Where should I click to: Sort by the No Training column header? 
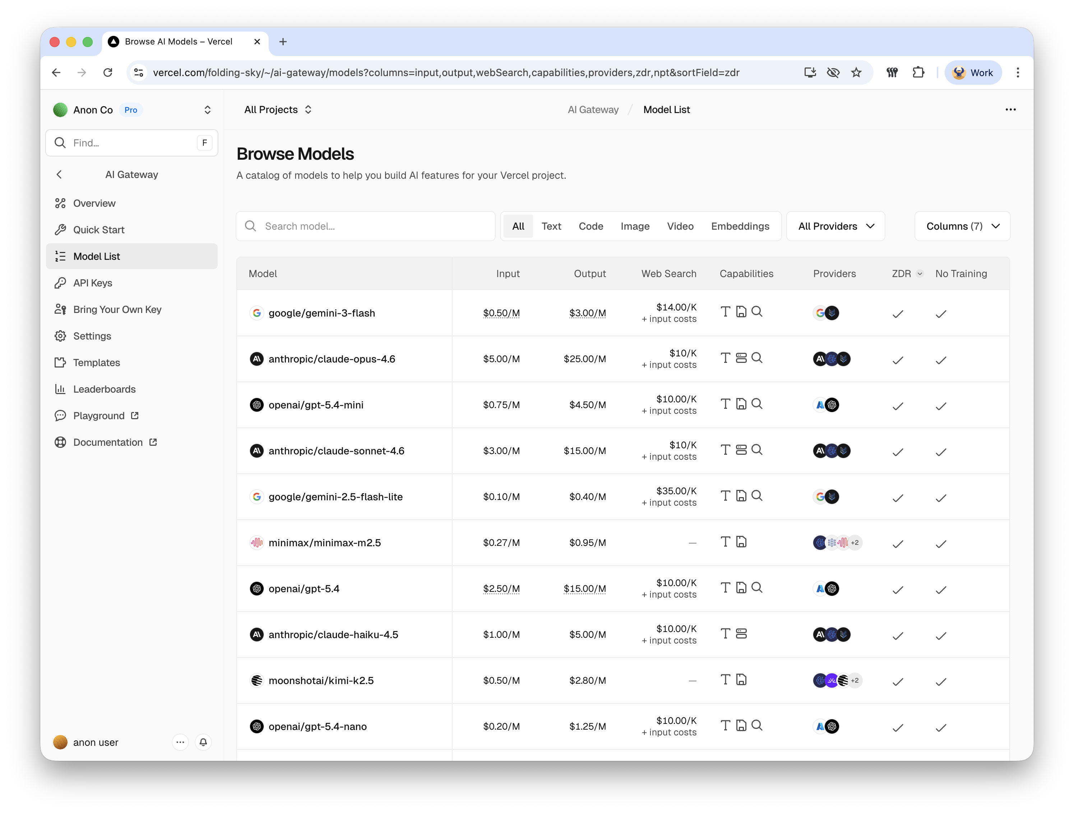click(x=961, y=273)
